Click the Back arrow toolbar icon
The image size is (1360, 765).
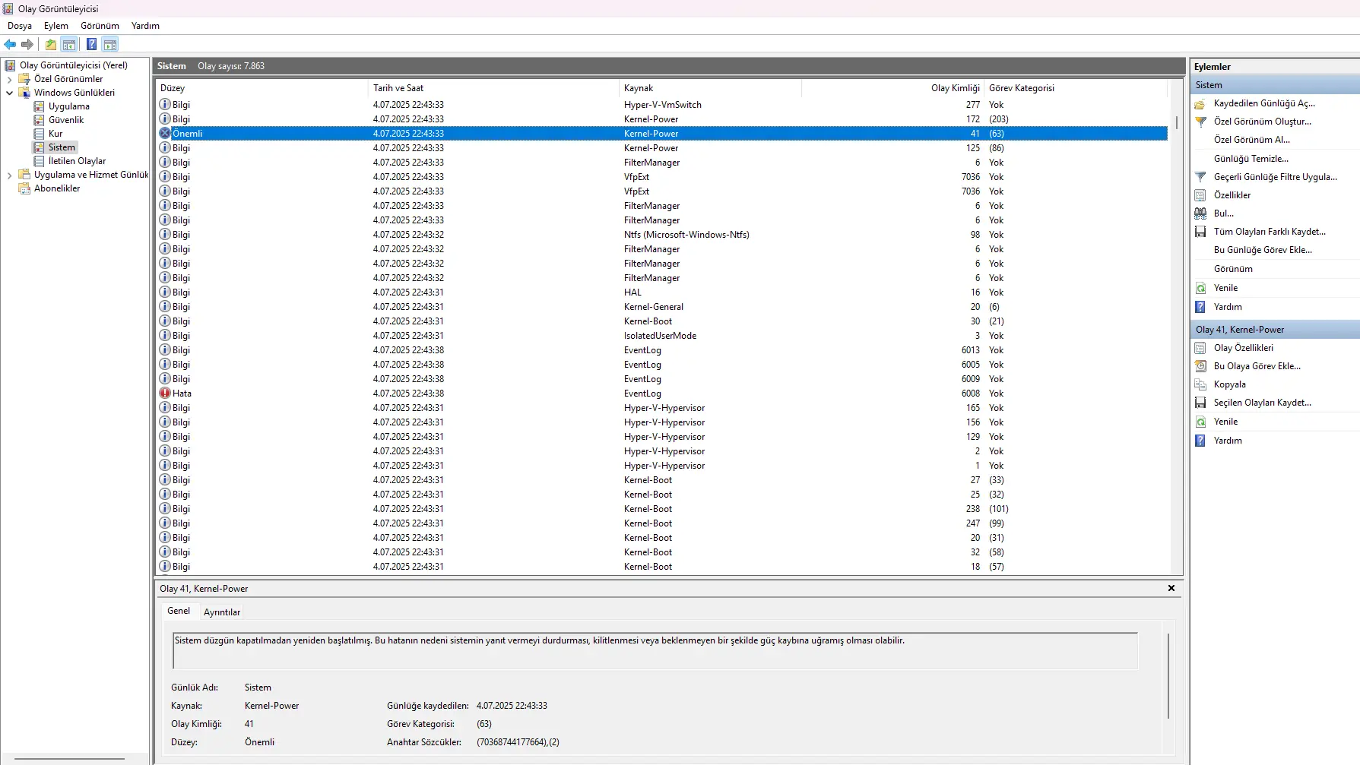(x=10, y=45)
